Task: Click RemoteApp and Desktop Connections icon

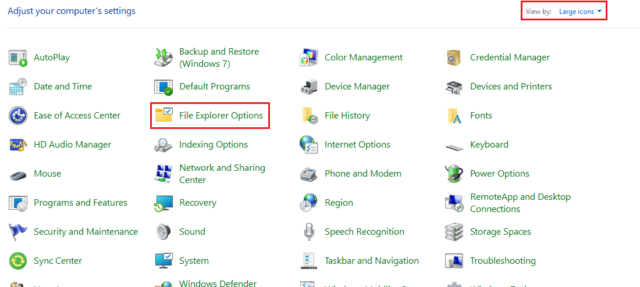Action: coord(454,203)
